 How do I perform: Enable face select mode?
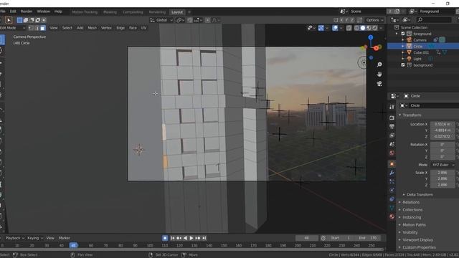tap(43, 28)
